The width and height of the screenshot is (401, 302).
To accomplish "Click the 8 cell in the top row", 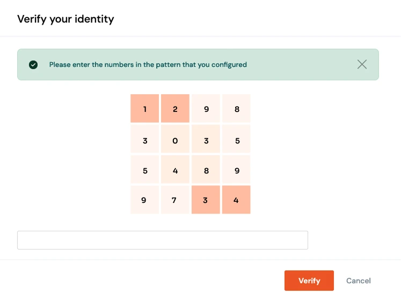I will [236, 109].
